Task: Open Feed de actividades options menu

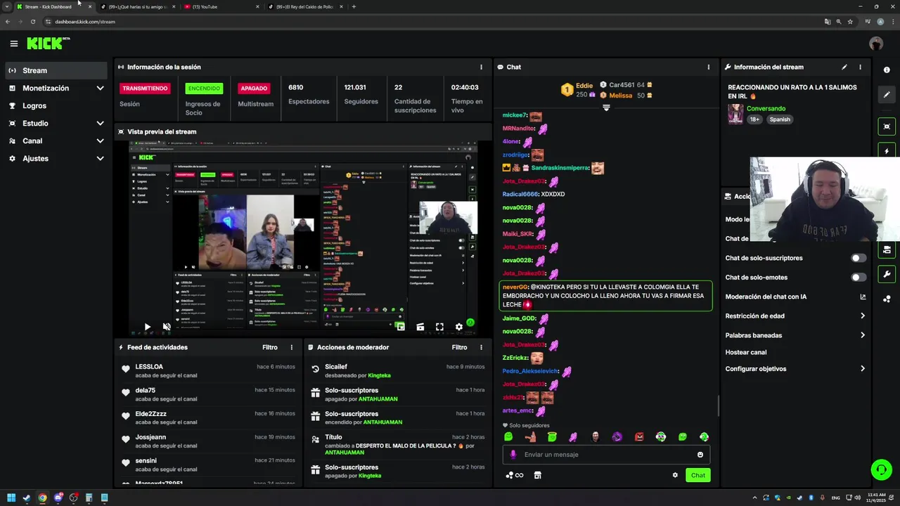Action: (291, 347)
